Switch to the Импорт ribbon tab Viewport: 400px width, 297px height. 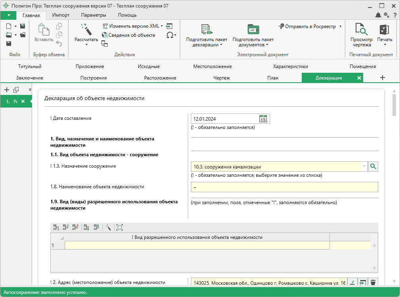point(61,15)
